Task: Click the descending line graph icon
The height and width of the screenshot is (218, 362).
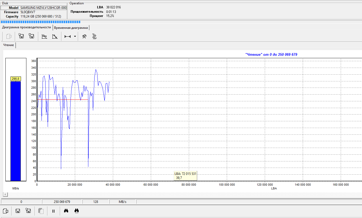Action: pyautogui.click(x=55, y=36)
